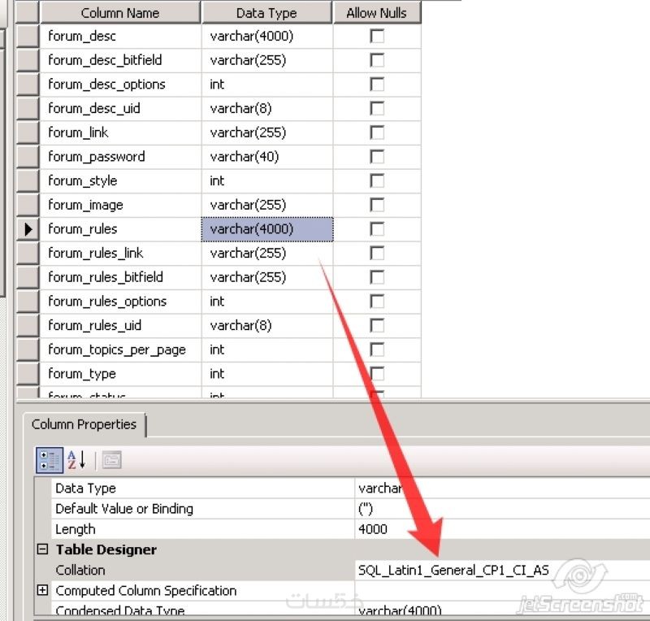This screenshot has width=650, height=621.
Task: Select the forum_rules_bitfield column name
Action: 120,277
